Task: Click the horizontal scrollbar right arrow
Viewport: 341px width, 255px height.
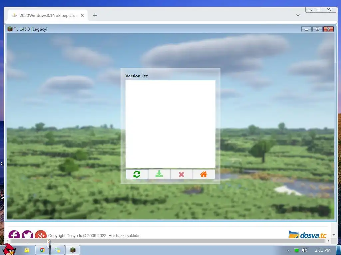Action: click(328, 241)
